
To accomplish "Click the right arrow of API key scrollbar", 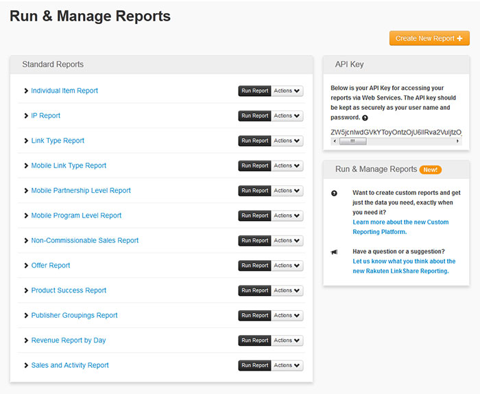I will [x=458, y=141].
